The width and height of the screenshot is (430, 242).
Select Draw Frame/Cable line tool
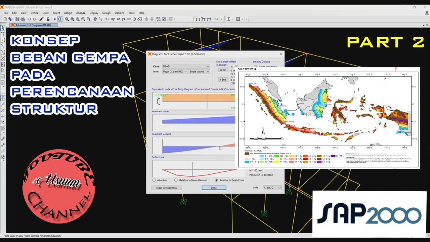[3, 46]
